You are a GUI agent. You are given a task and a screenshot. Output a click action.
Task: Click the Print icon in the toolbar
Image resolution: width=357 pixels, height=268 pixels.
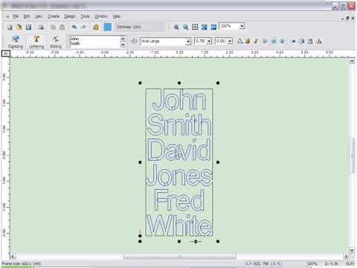[x=41, y=27]
